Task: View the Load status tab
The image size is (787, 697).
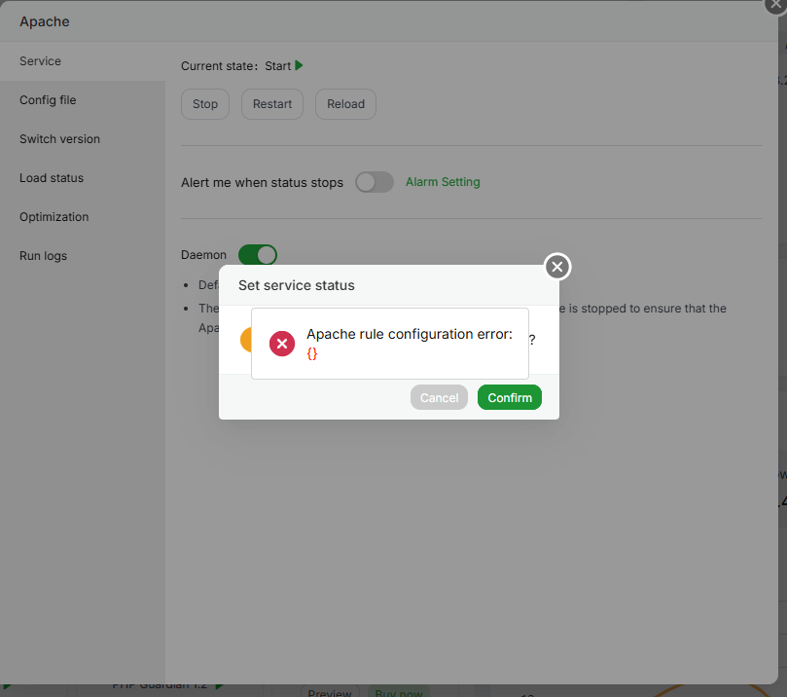Action: point(83,178)
